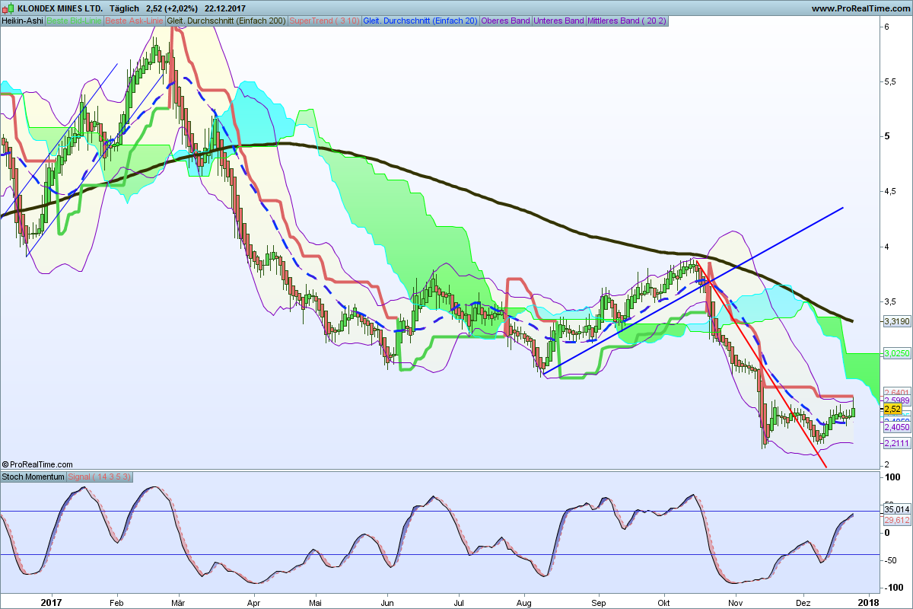Click the red 29,612 signal value tag

click(x=896, y=520)
